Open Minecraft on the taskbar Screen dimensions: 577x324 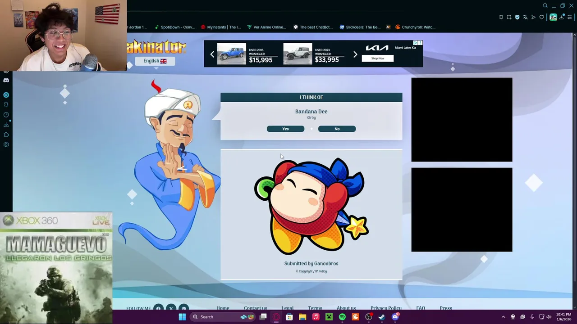click(329, 317)
